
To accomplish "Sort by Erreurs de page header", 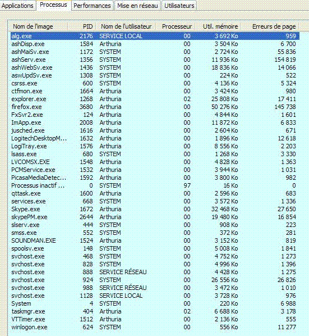I will [x=270, y=26].
